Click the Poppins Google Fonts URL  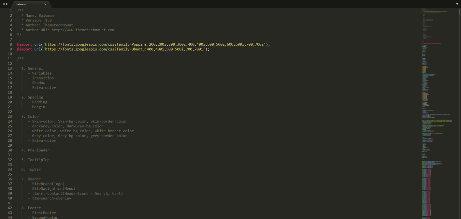tap(154, 44)
